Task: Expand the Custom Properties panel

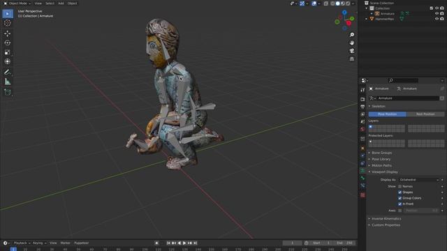Action: (386, 225)
